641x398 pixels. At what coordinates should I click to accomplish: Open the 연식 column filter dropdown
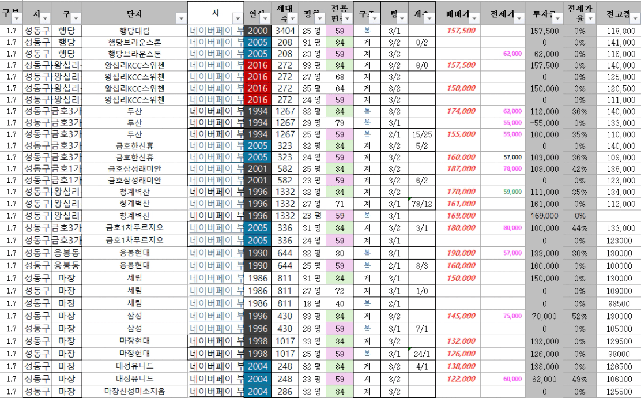[x=266, y=19]
